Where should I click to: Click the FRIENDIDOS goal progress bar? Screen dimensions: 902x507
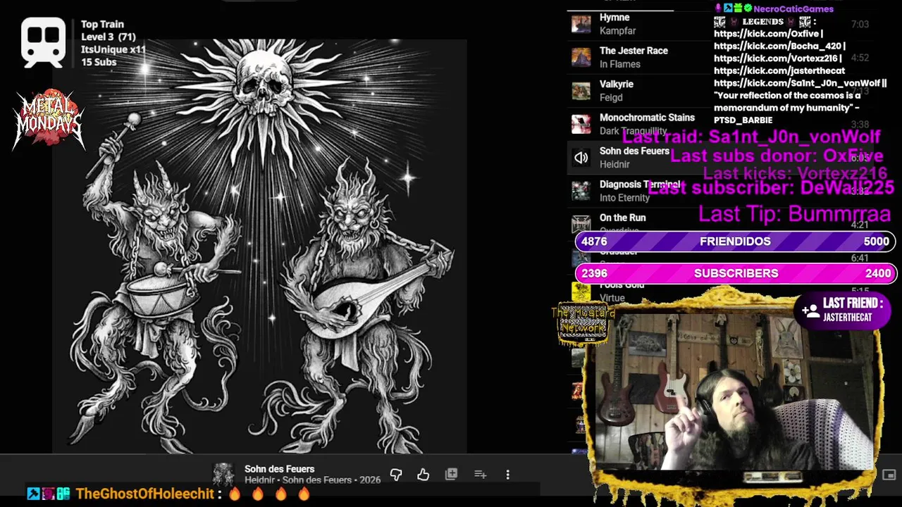[735, 242]
